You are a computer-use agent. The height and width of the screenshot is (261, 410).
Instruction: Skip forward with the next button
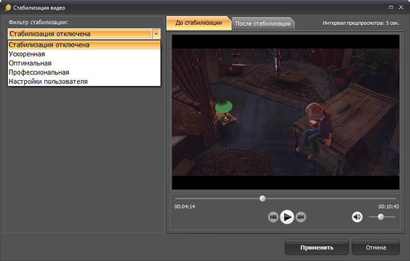pyautogui.click(x=301, y=217)
